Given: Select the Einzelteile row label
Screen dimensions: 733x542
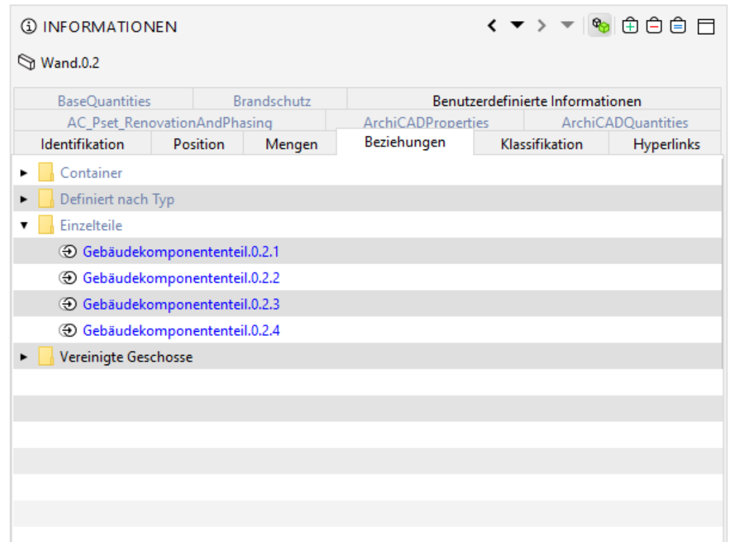Looking at the screenshot, I should point(91,225).
